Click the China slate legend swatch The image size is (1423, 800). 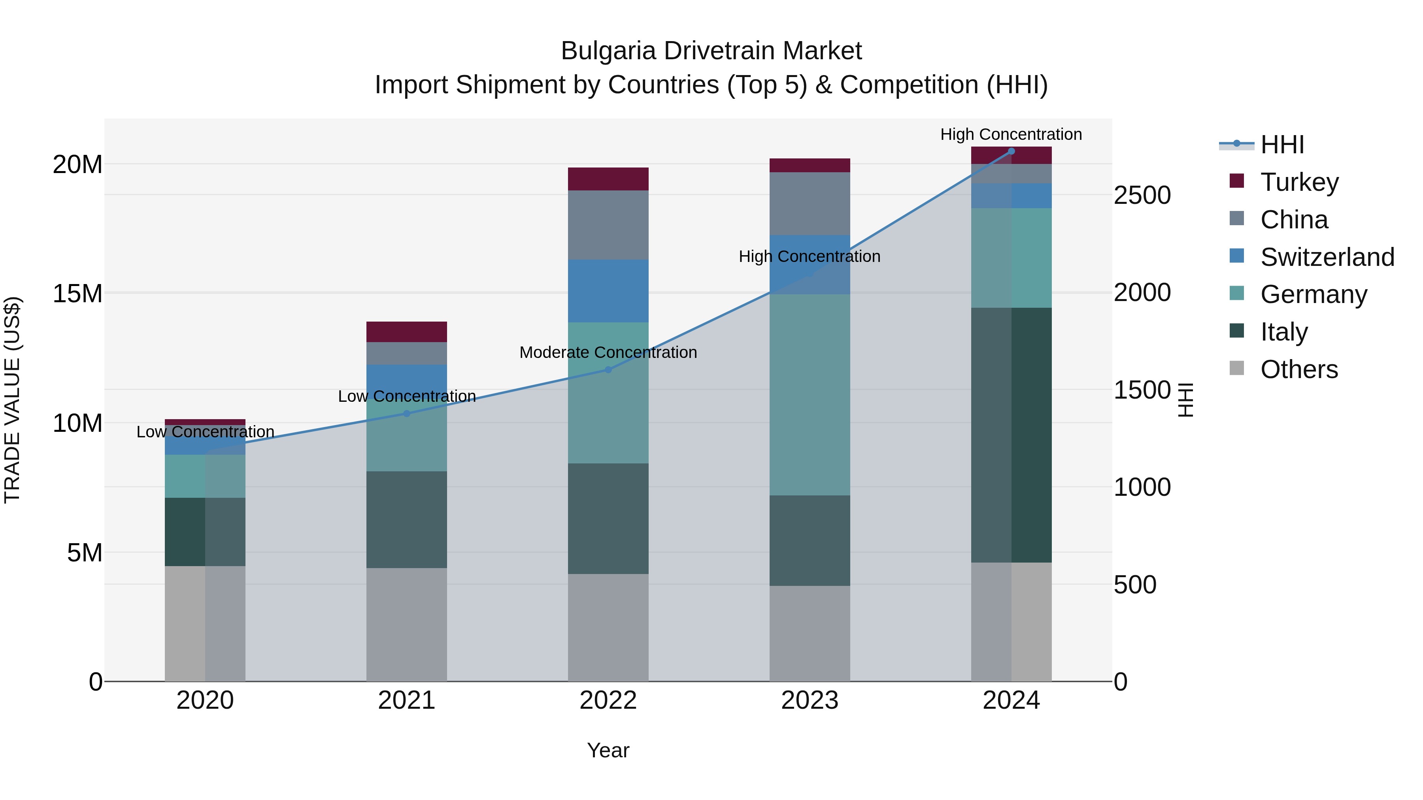[x=1237, y=218]
